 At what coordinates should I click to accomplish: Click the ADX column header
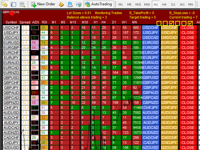point(36,22)
